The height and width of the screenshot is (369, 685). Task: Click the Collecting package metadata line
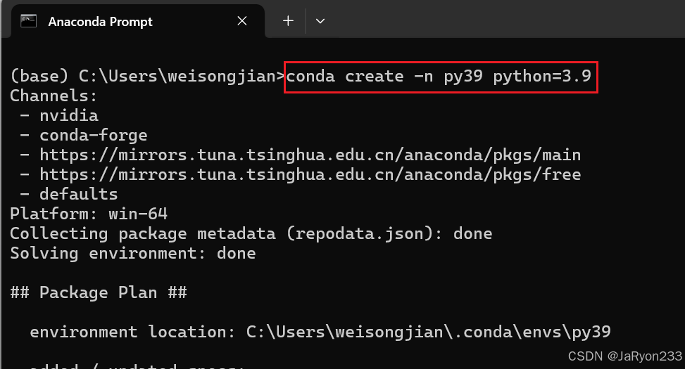(x=251, y=234)
